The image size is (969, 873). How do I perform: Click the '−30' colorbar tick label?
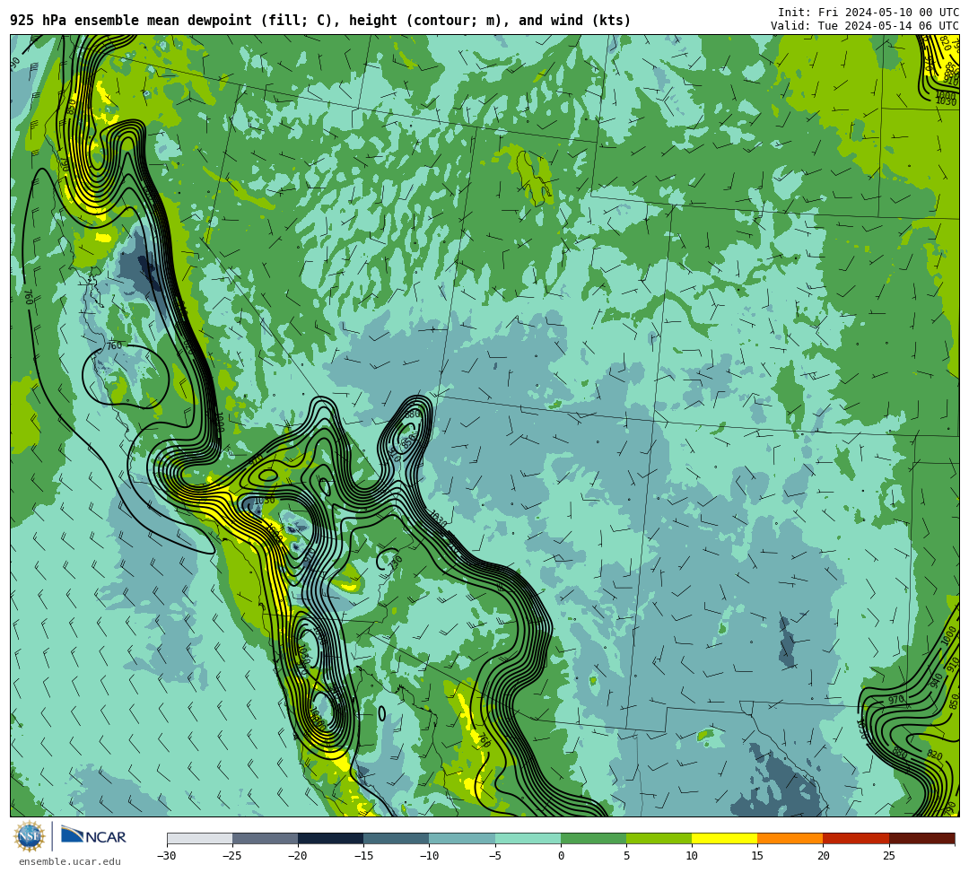167,856
